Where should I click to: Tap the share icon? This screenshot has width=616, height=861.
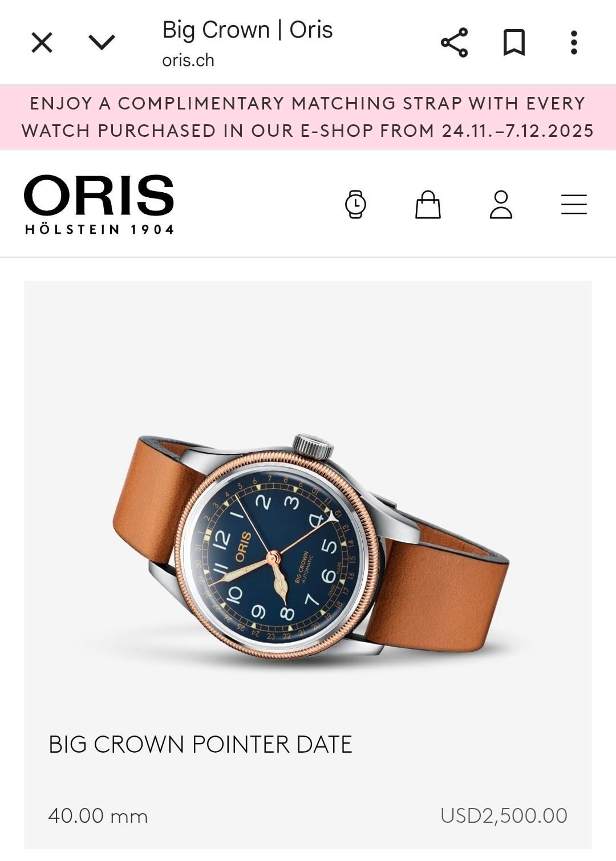(x=454, y=43)
